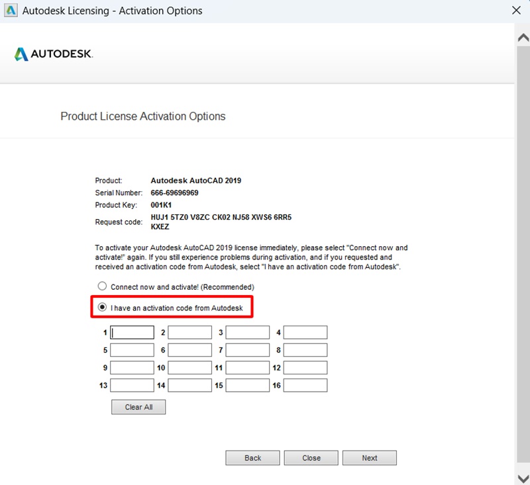Go to previous step with Back button

252,458
